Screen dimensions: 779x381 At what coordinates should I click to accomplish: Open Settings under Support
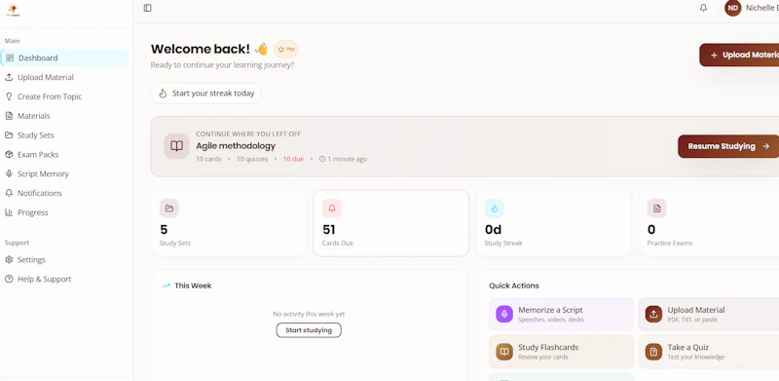(x=64, y=259)
